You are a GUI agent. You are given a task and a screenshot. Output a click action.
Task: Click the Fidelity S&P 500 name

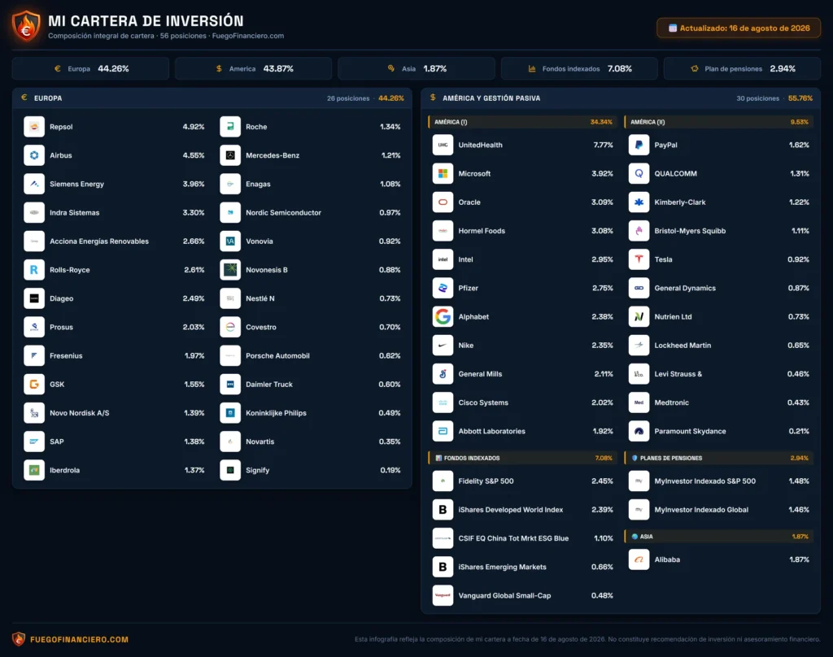coord(486,481)
